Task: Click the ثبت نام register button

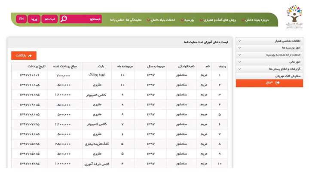Action: point(49,19)
